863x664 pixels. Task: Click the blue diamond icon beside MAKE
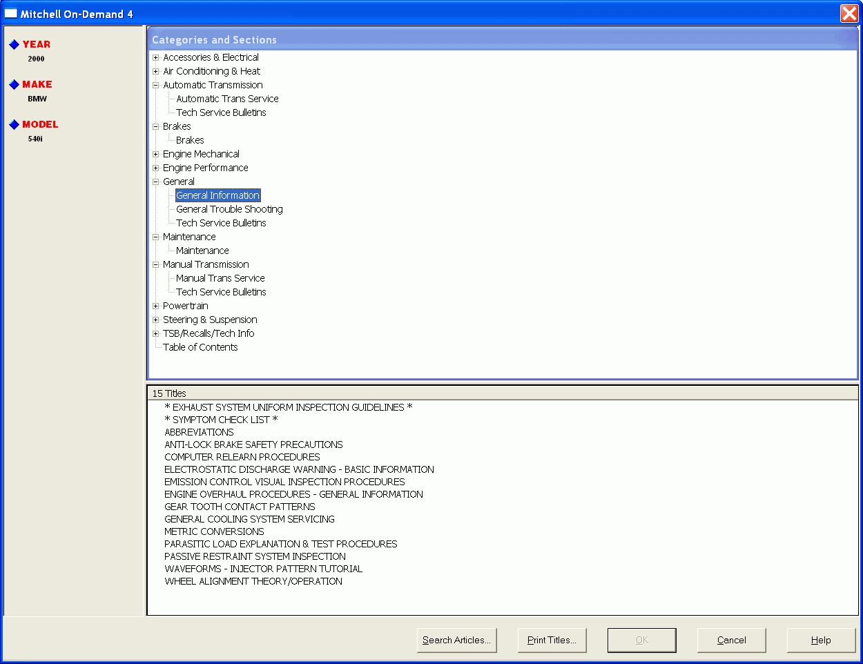[14, 85]
